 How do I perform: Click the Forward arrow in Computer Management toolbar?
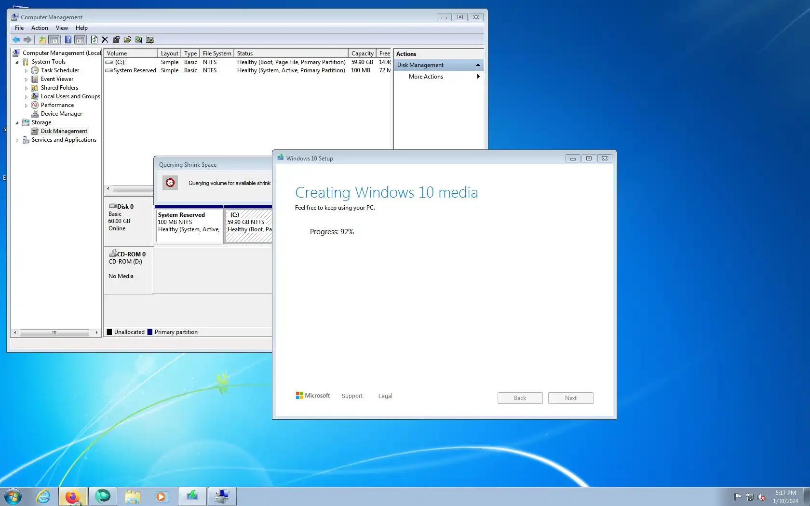pyautogui.click(x=27, y=40)
